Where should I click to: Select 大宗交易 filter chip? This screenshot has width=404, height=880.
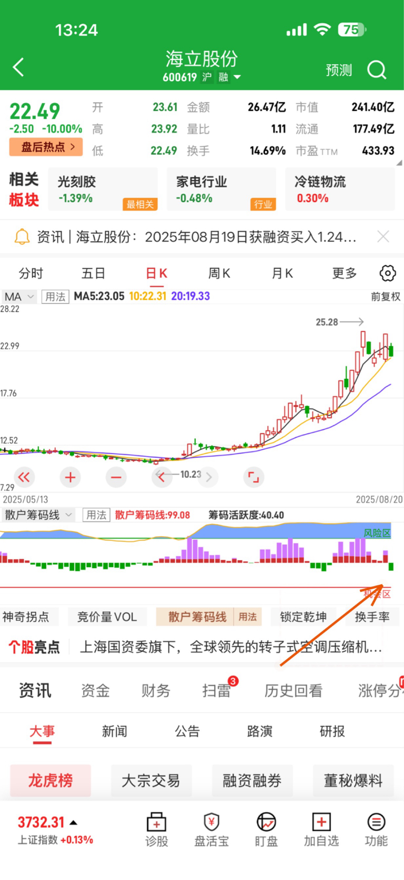tap(151, 780)
